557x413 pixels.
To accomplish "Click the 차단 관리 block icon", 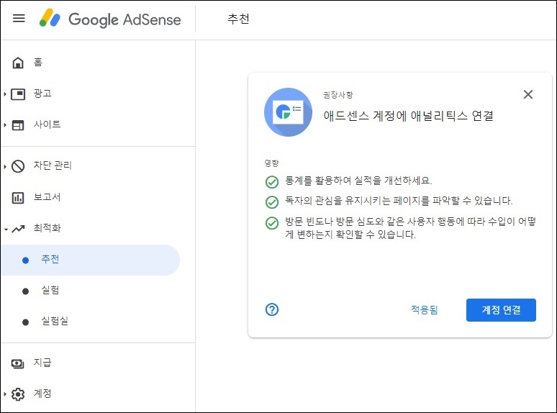I will click(18, 165).
